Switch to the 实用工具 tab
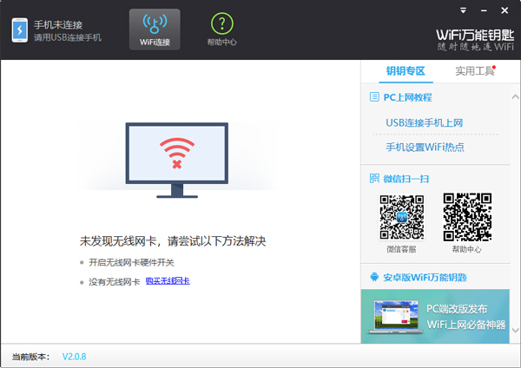This screenshot has width=521, height=368. coord(474,71)
